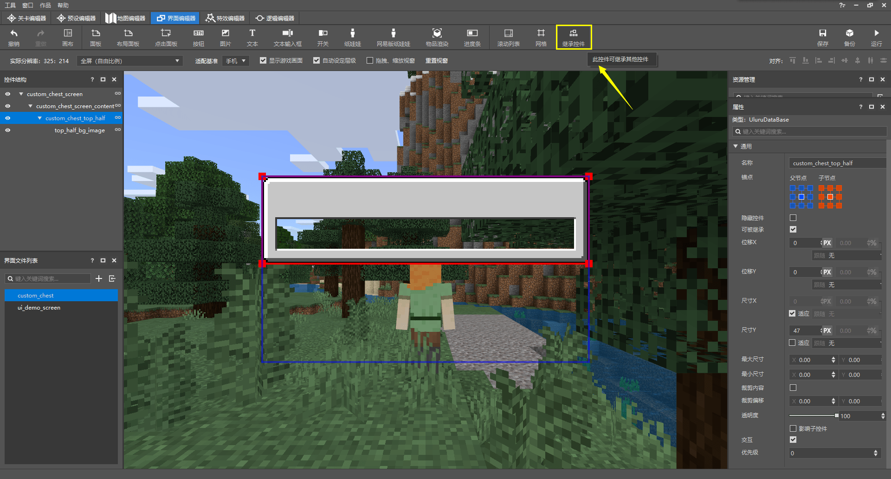Hide top_half_bg_image via eye icon
The height and width of the screenshot is (479, 891).
(x=7, y=130)
